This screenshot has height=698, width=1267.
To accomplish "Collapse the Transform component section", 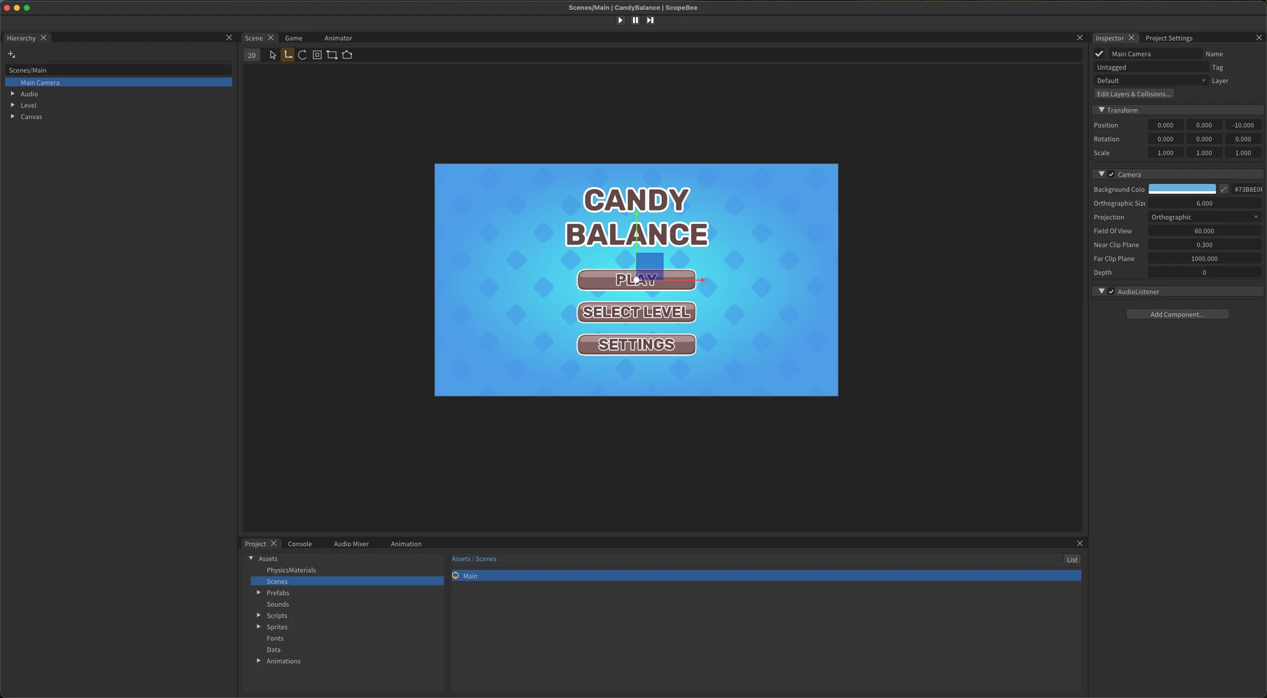I will coord(1101,110).
